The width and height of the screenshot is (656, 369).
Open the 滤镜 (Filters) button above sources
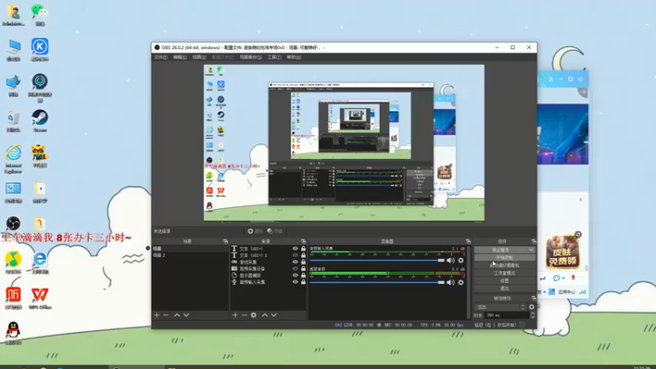[x=276, y=231]
